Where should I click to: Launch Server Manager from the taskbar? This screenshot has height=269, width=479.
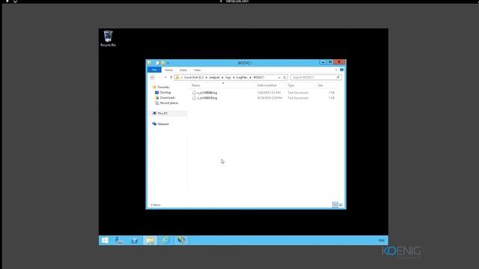(119, 241)
